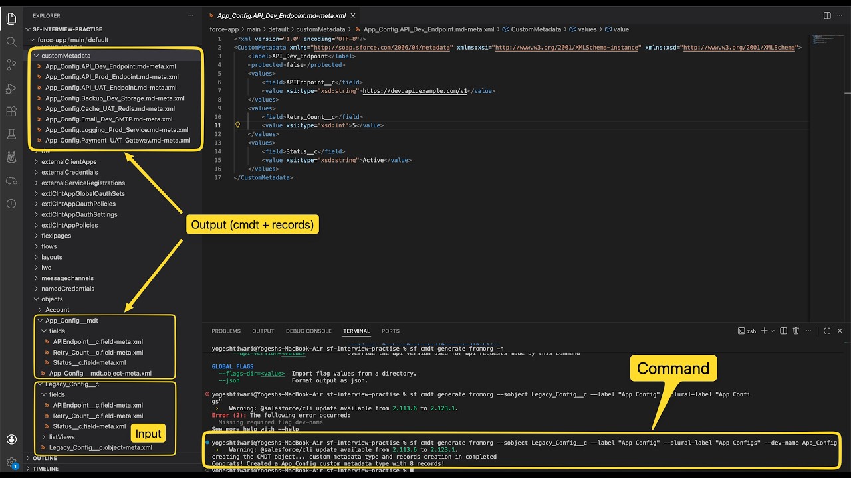Open App_Config.Backup_Dev_Storage.md-meta.xml file
Viewport: 851px width, 478px height.
[x=114, y=98]
